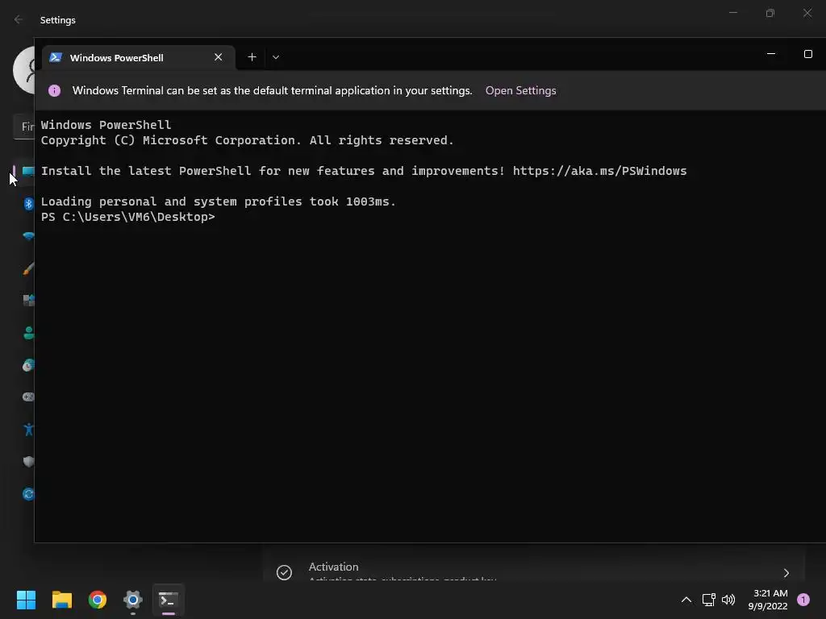Open the notification badge in the taskbar
Image resolution: width=826 pixels, height=619 pixels.
tap(803, 600)
